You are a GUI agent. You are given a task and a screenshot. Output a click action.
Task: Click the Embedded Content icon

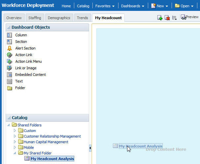click(x=10, y=75)
